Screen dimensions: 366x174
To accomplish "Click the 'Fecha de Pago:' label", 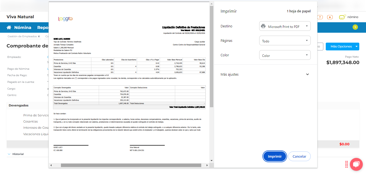I will pos(17,75).
